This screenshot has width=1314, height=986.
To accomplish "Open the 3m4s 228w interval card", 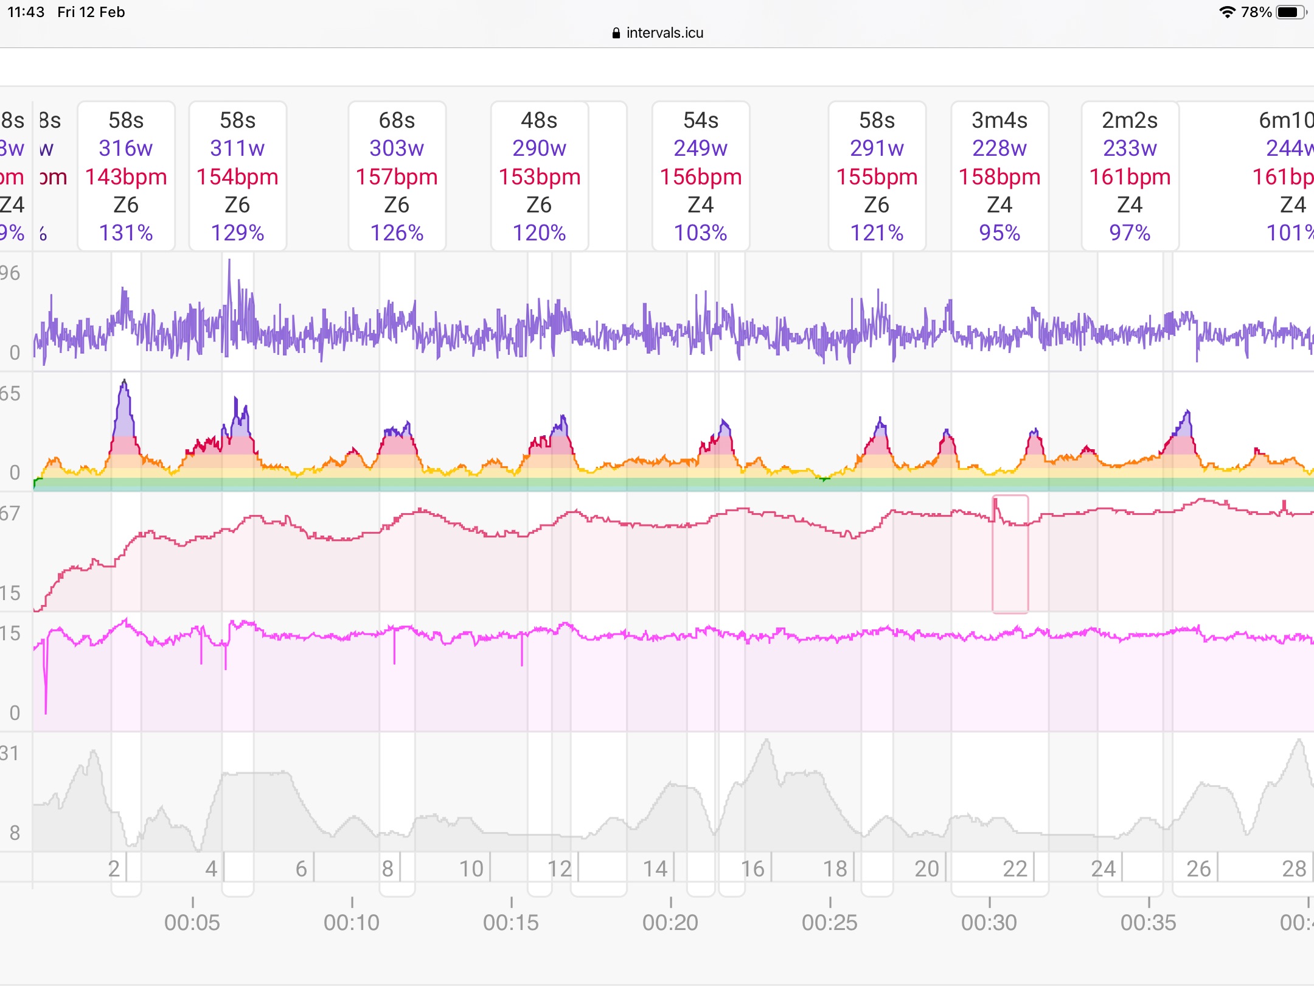I will click(999, 176).
